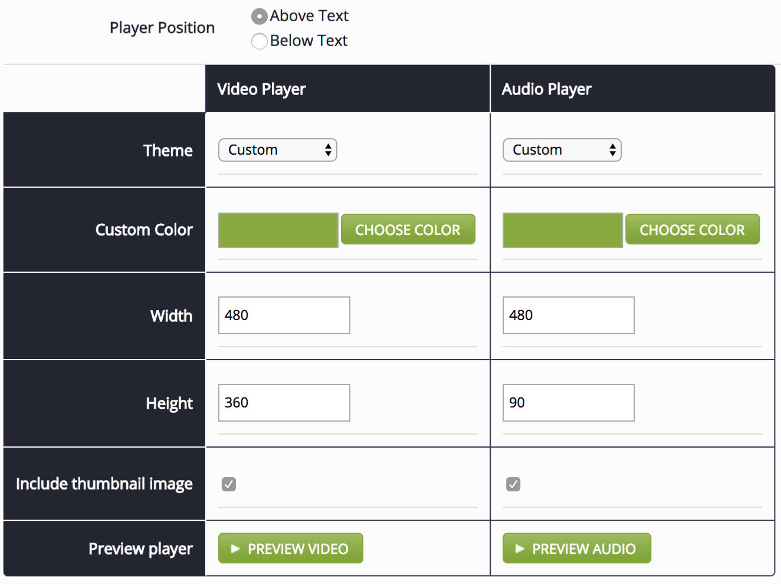
Task: Focus the Audio Player height field
Action: (568, 403)
